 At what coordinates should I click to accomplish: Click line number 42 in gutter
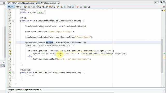tap(10, 59)
